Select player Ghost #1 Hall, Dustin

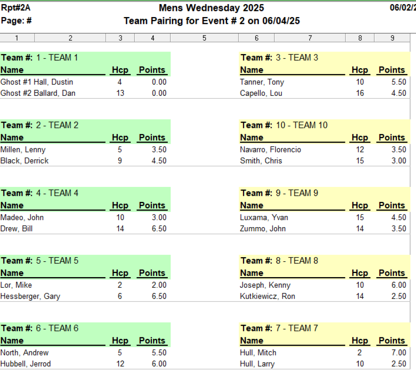point(37,82)
